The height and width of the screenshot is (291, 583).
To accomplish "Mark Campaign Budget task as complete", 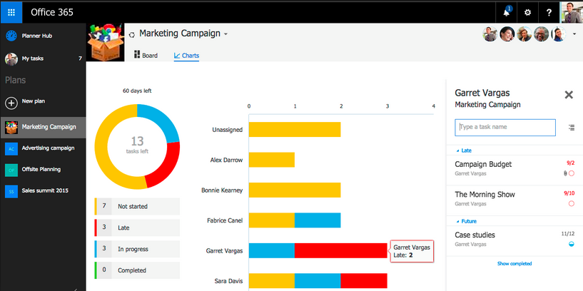I will (x=572, y=173).
